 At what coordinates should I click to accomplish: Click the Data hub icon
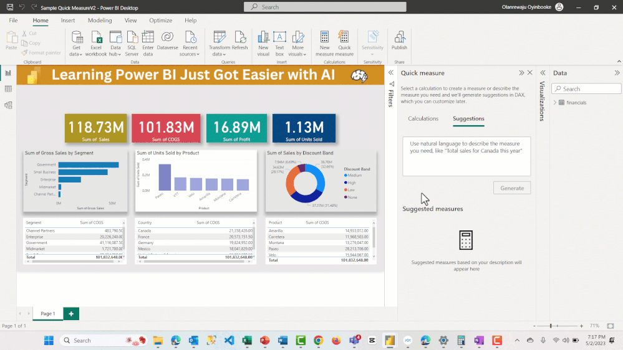click(115, 37)
